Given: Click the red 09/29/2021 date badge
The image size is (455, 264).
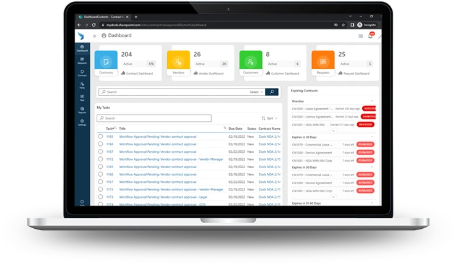Looking at the screenshot, I should coord(366,125).
